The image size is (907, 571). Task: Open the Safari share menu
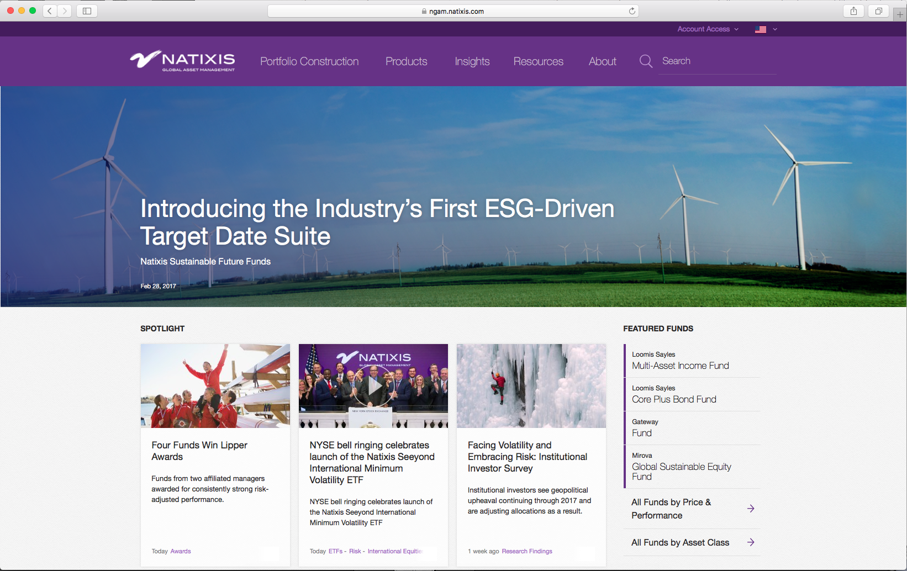[x=854, y=11]
